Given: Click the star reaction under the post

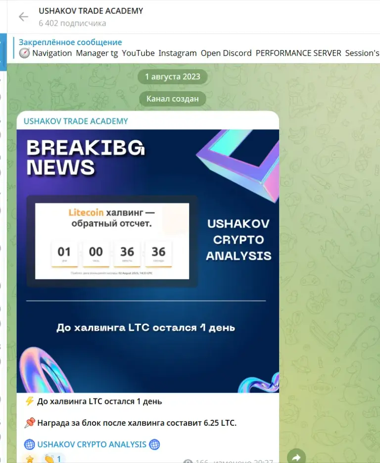Looking at the screenshot, I should [x=30, y=459].
